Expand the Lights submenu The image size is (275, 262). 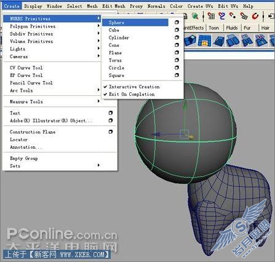[52, 49]
